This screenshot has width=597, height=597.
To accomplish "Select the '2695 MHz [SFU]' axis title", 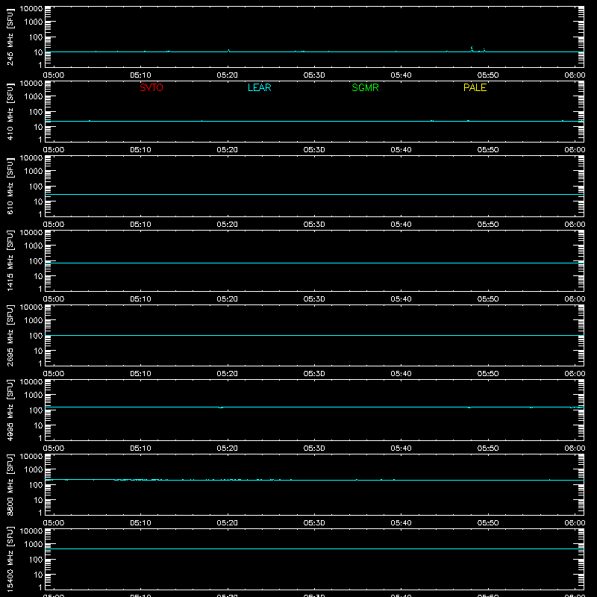I will pyautogui.click(x=10, y=335).
